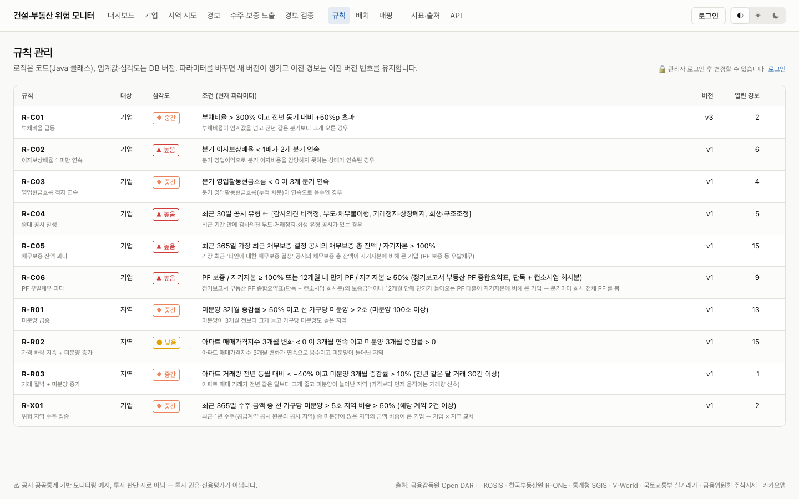Click the R-C04 rule ID
The width and height of the screenshot is (799, 499).
(33, 214)
